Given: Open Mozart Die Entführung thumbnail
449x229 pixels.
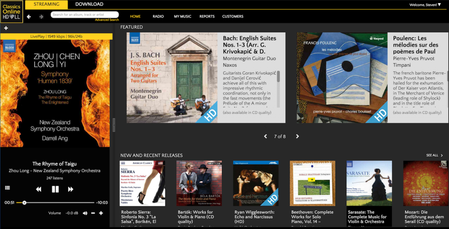Looking at the screenshot, I should coord(426,183).
